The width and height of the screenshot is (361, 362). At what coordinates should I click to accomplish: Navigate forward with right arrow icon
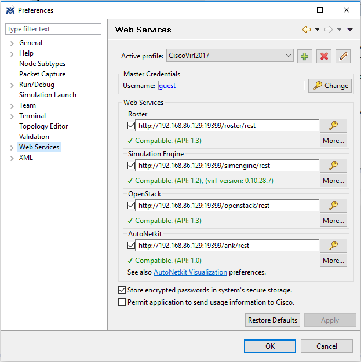coord(329,30)
